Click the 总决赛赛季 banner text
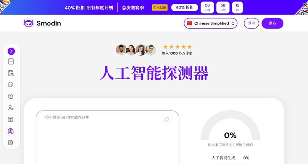The width and height of the screenshot is (308, 164). coord(133,8)
